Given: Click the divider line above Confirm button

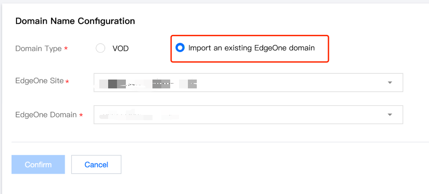Looking at the screenshot, I should click(214, 142).
